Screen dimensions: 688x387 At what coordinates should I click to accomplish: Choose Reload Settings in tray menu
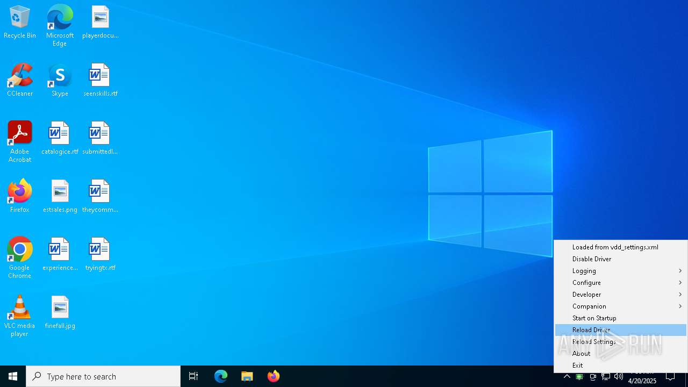pyautogui.click(x=621, y=342)
